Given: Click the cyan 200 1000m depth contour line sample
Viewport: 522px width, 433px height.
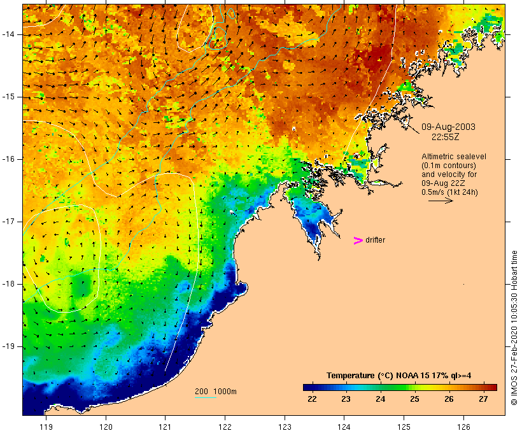Looking at the screenshot, I should point(206,397).
